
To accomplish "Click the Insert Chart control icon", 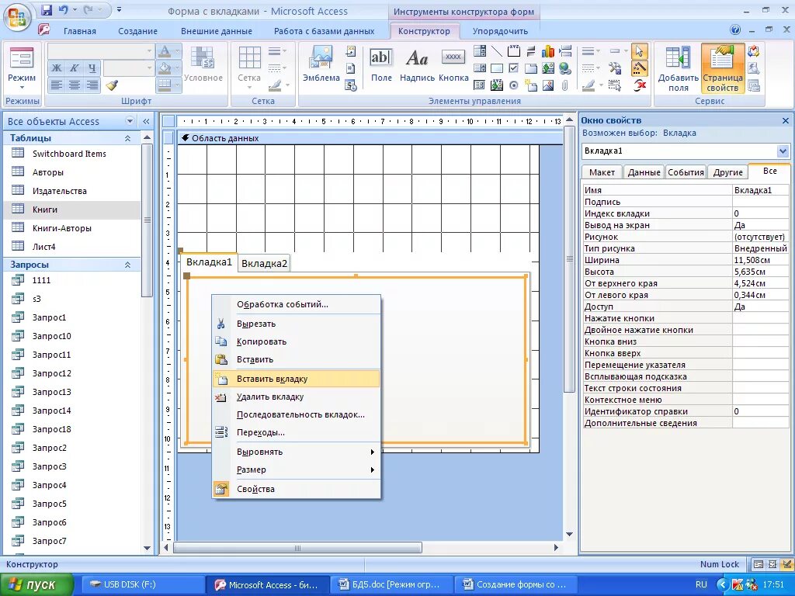I will tap(548, 51).
